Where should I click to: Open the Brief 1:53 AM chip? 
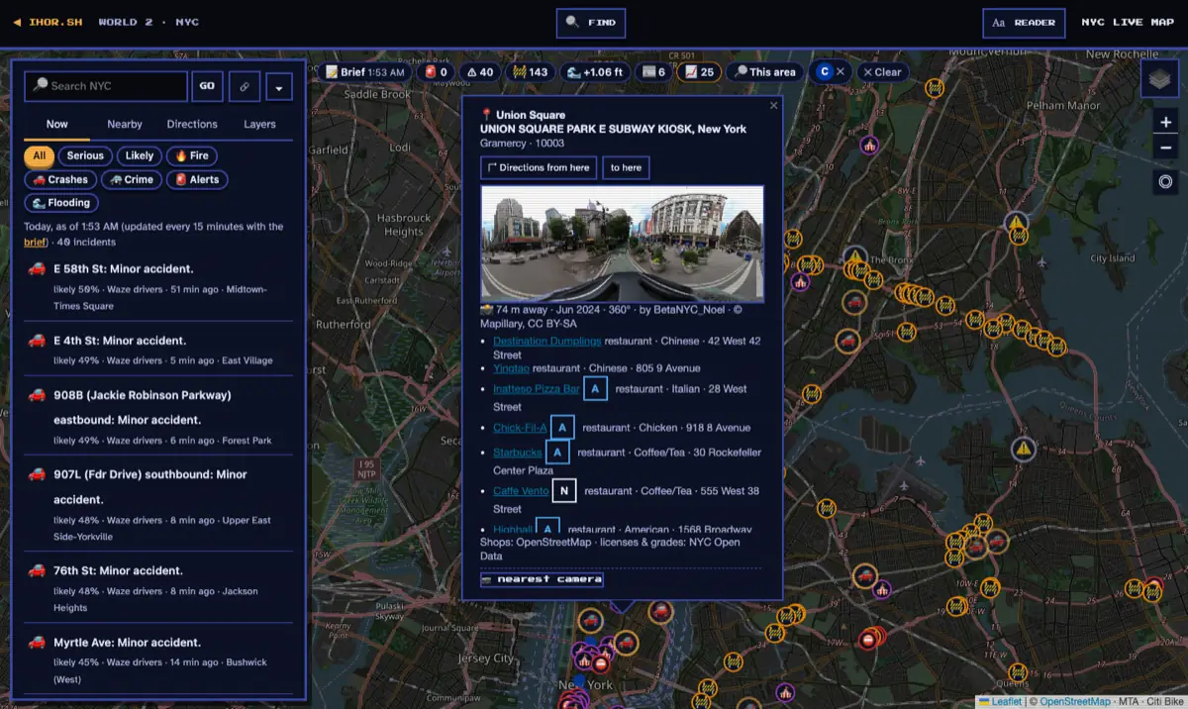[364, 72]
